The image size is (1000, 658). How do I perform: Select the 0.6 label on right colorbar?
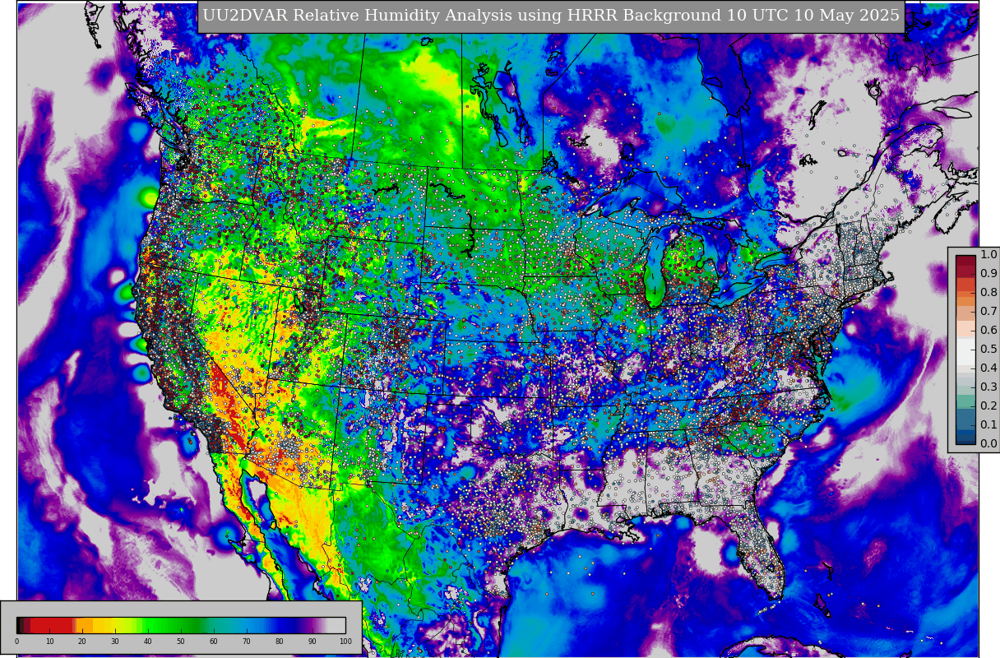coord(988,330)
